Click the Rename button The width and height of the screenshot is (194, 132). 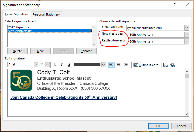click(x=86, y=51)
